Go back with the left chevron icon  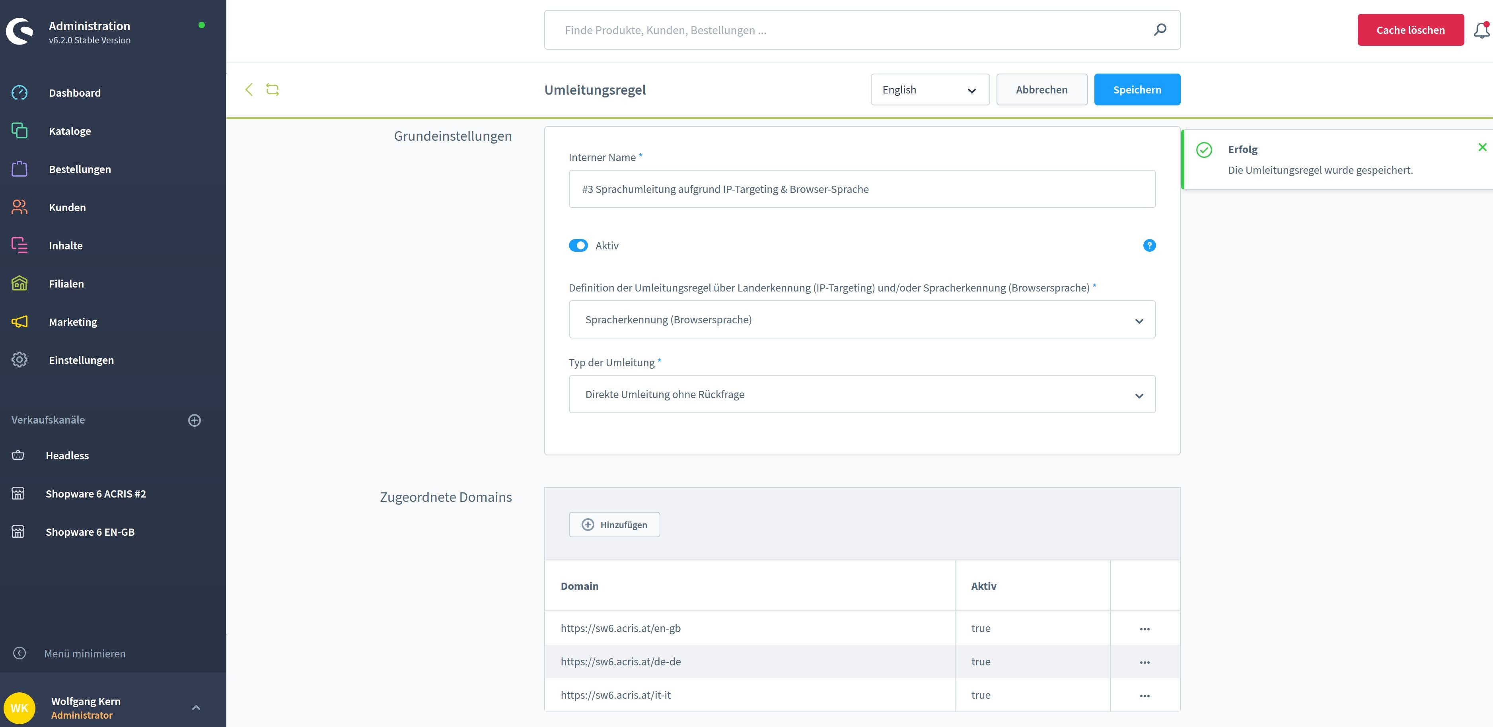coord(249,89)
